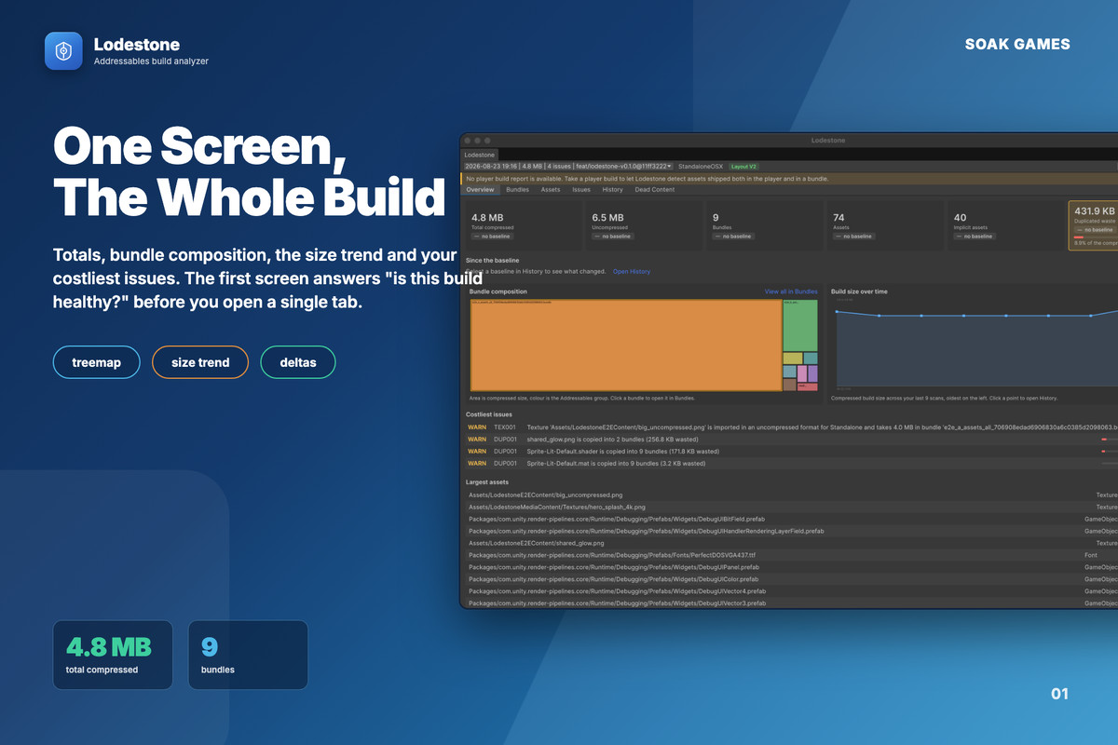Select the size trend pill
The image size is (1118, 745).
200,362
